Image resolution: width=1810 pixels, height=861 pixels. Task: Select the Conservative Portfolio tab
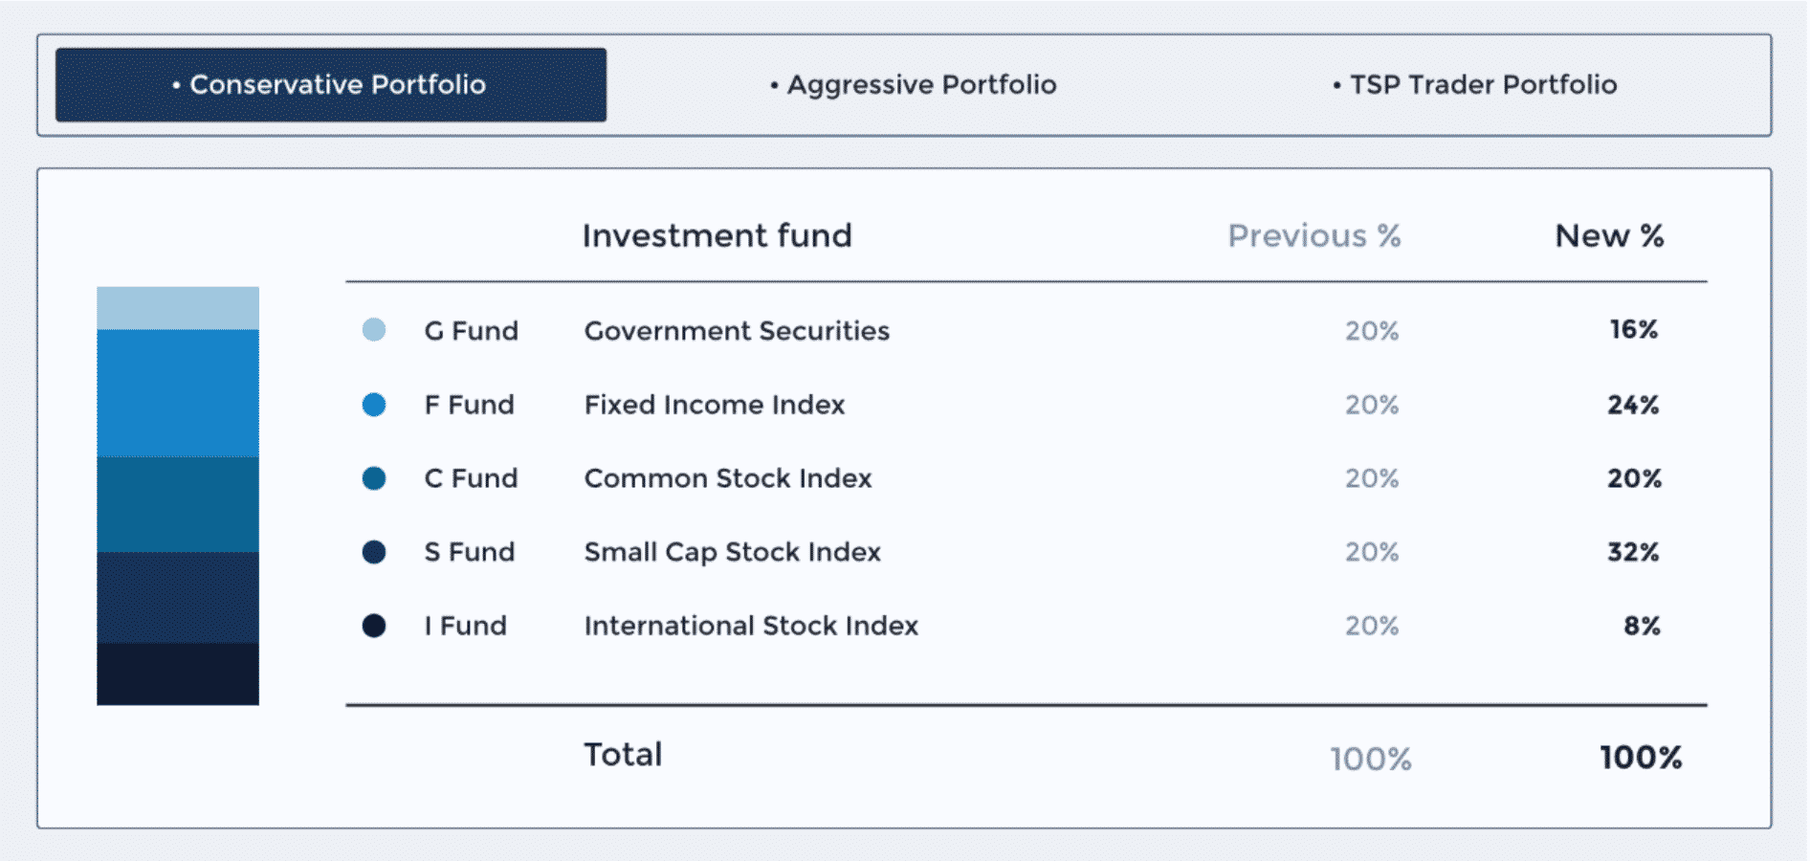pos(331,85)
